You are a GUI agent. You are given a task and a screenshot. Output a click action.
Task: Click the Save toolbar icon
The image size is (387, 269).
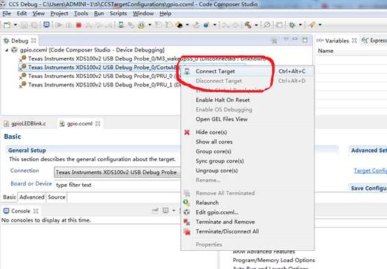[24, 25]
